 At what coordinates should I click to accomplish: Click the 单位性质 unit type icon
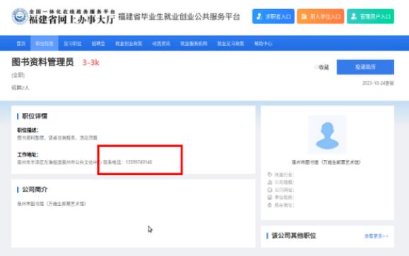coord(270,197)
